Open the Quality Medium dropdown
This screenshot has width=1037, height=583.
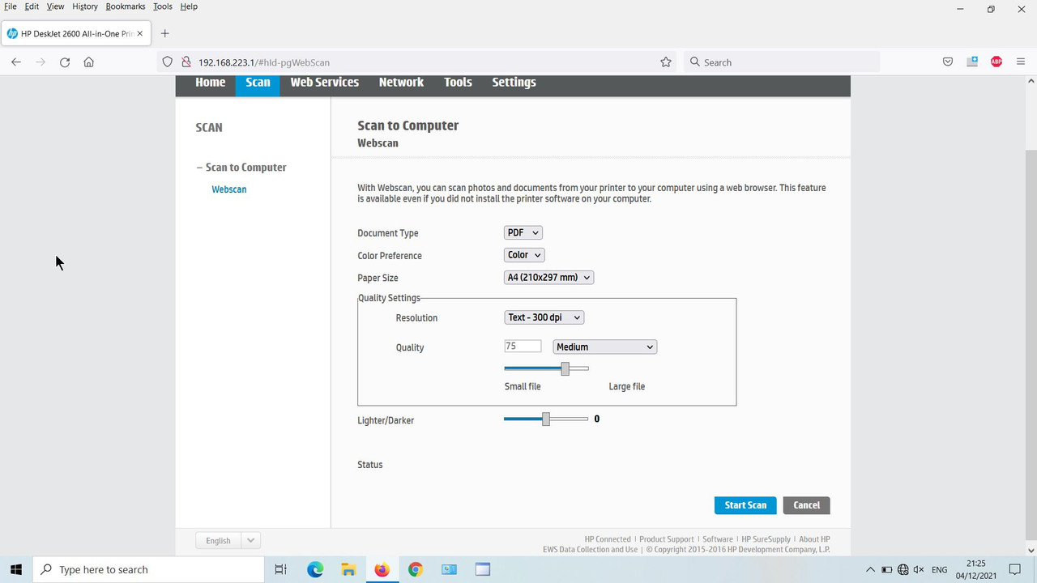(605, 347)
